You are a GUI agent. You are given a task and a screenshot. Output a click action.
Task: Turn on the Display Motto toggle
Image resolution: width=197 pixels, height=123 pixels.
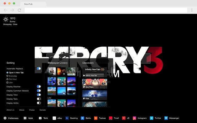tap(39, 103)
